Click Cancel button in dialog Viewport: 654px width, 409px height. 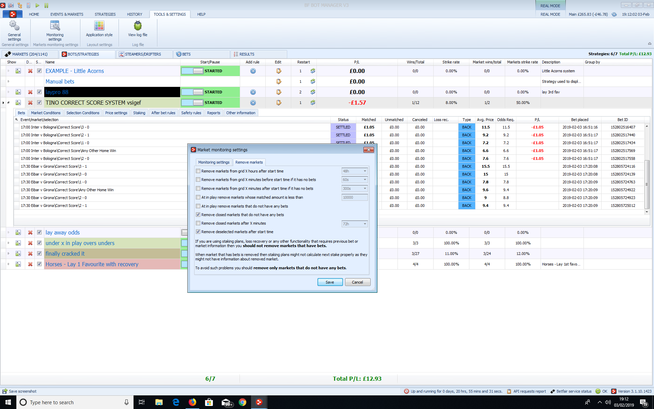point(357,282)
